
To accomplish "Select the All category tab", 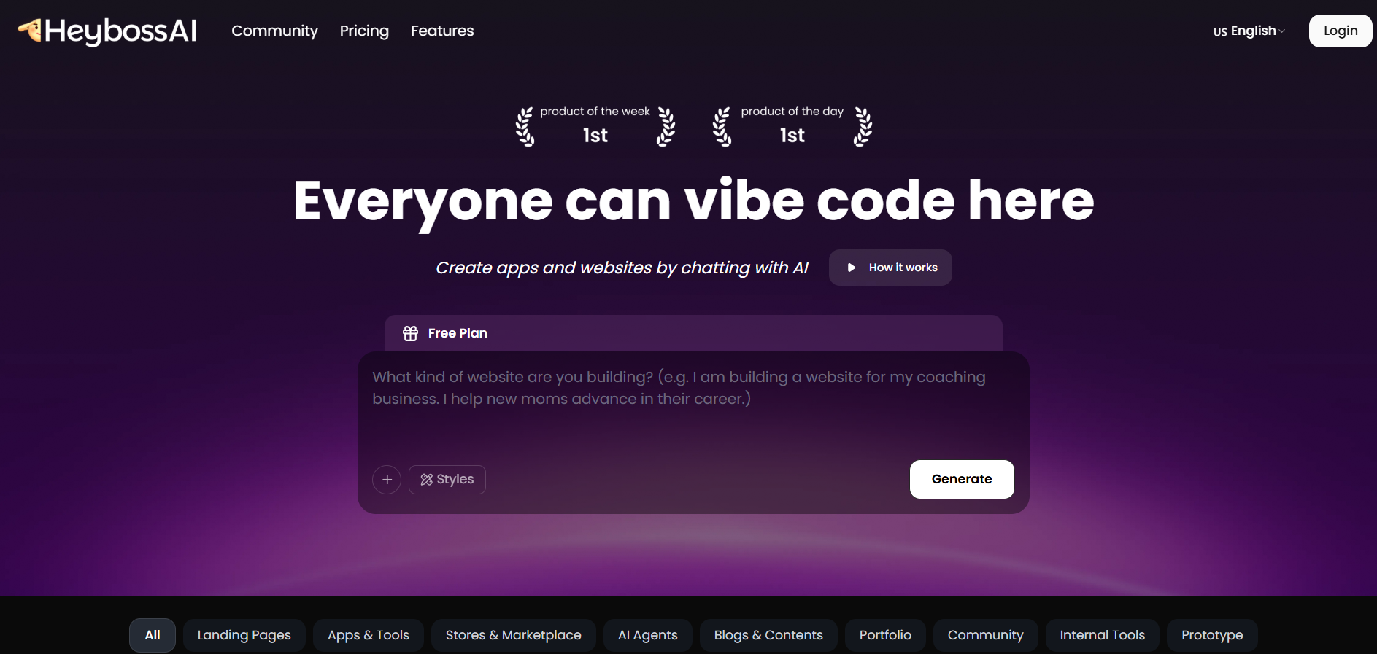I will click(153, 635).
